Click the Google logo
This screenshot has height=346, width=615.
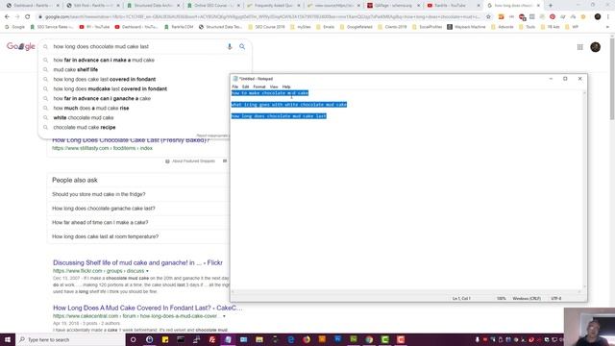(21, 47)
